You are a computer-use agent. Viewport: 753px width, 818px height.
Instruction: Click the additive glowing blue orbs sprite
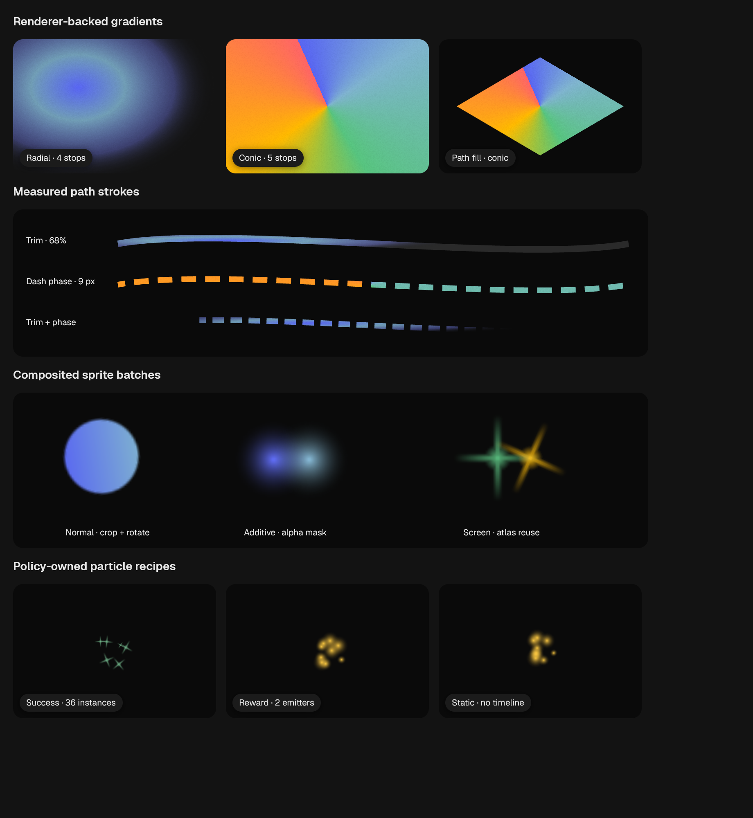(x=291, y=459)
